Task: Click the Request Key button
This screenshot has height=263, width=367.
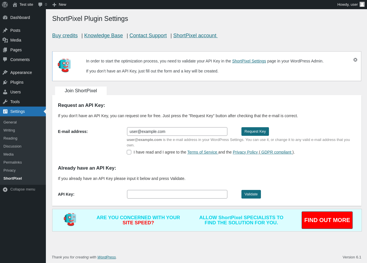Action: pos(255,131)
